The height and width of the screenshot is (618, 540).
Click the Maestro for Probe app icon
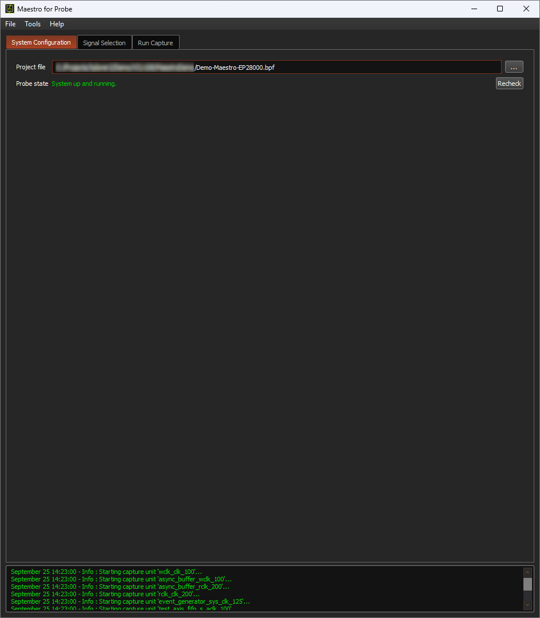point(10,9)
